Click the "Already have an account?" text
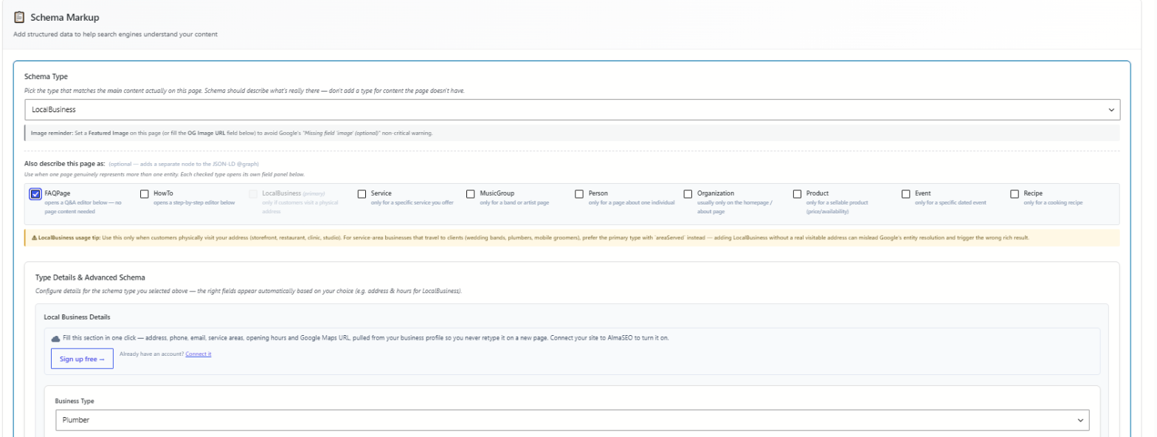 [x=151, y=354]
